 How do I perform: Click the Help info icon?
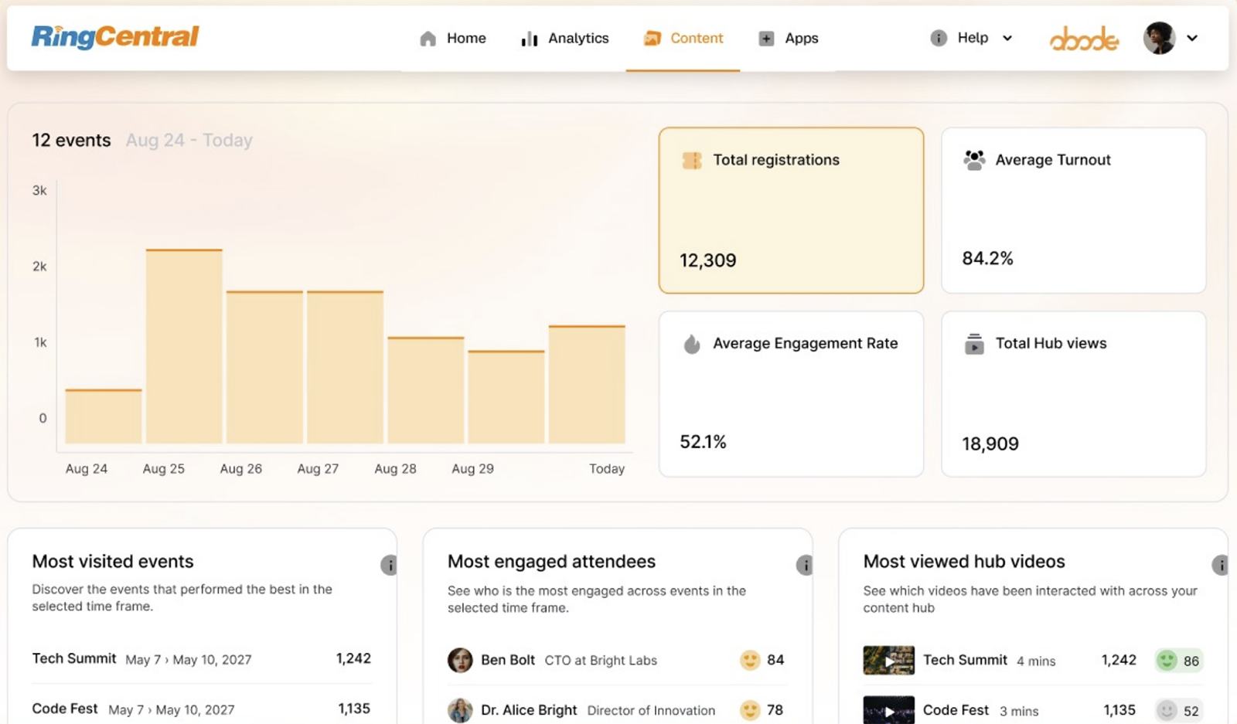pos(939,38)
